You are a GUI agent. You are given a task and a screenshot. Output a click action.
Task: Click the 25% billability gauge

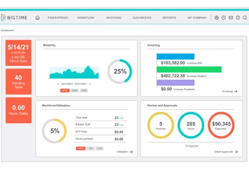[x=120, y=71]
